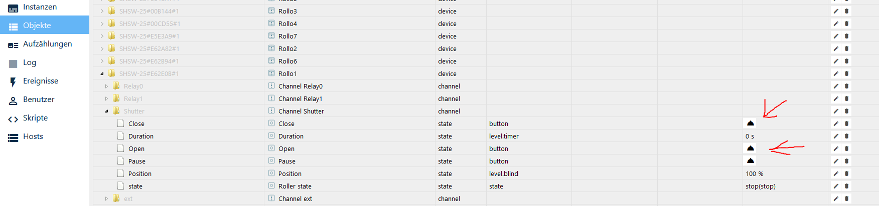
Task: Edit the Position state with pencil icon
Action: [x=836, y=173]
